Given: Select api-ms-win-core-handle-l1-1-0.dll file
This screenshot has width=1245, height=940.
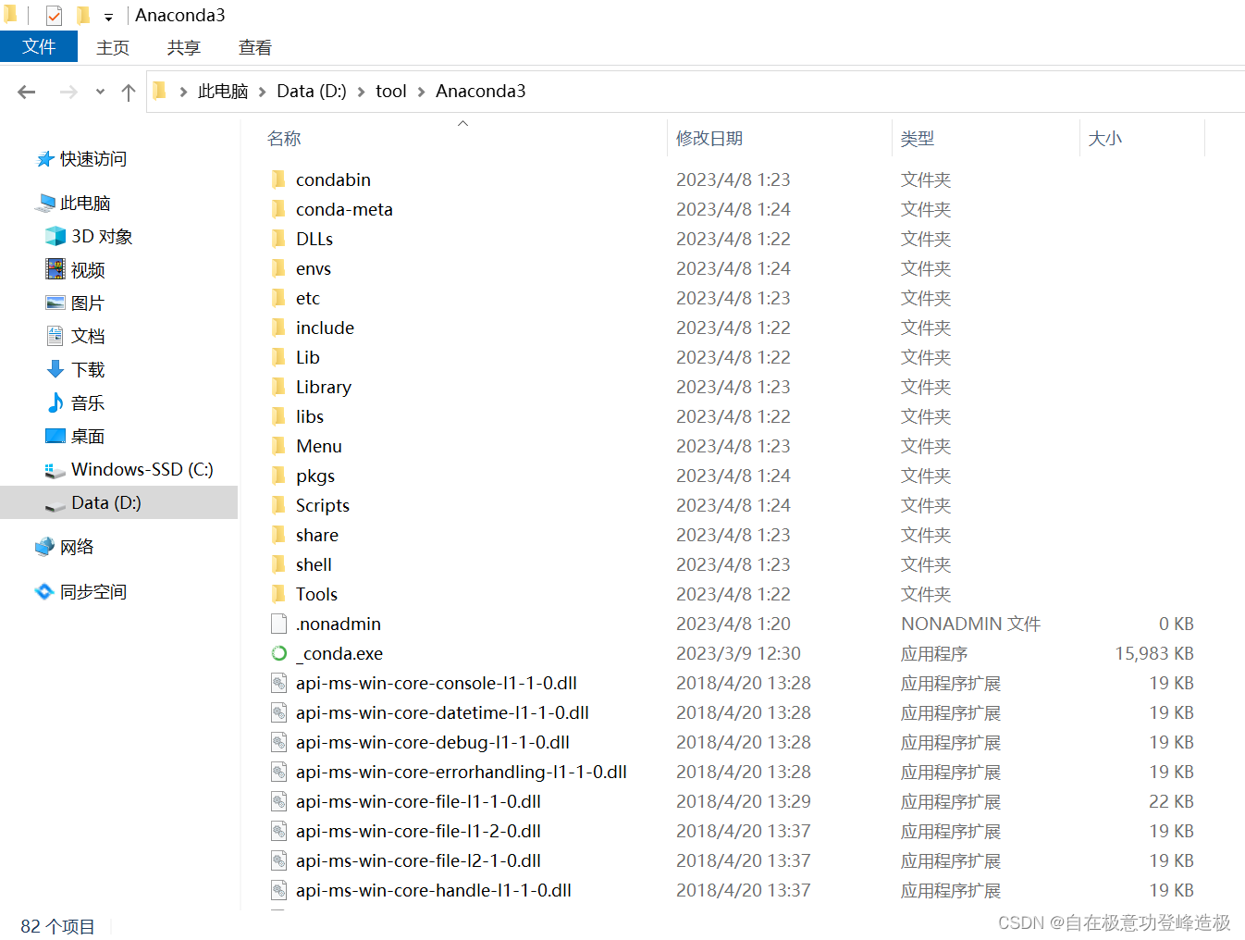Looking at the screenshot, I should point(434,890).
